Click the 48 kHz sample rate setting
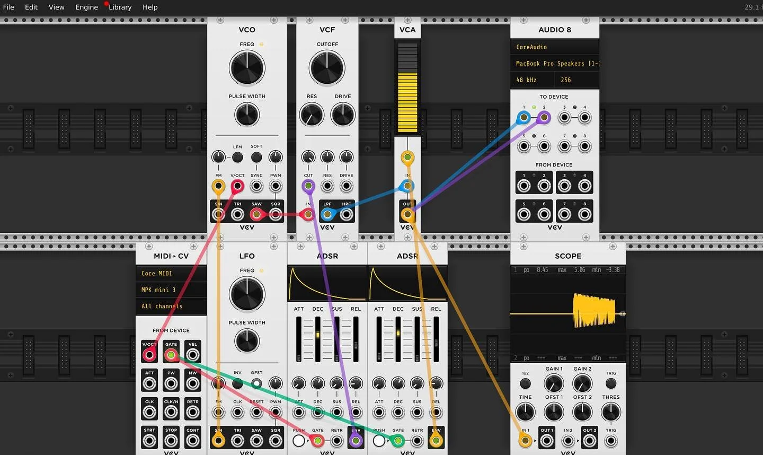Image resolution: width=763 pixels, height=455 pixels. click(532, 80)
